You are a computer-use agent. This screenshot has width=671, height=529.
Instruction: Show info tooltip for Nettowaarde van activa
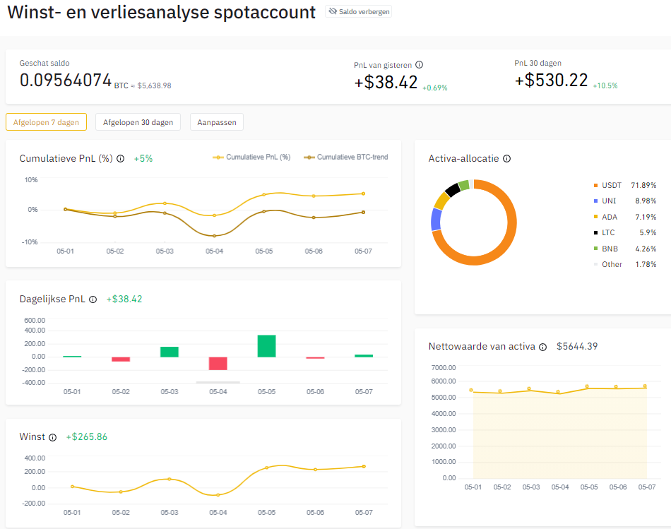click(542, 347)
